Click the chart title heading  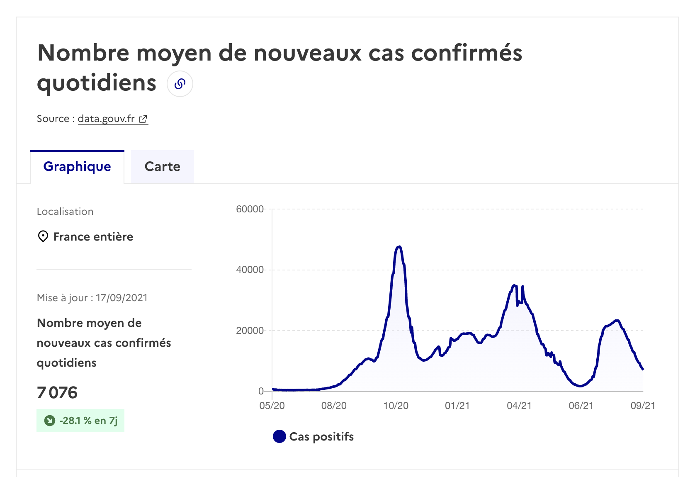[279, 68]
